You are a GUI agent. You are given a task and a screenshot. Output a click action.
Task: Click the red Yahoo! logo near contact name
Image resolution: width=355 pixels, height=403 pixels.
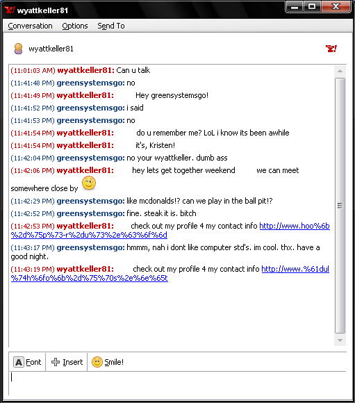331,49
